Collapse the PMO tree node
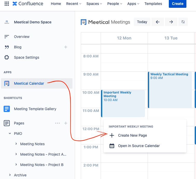196x179 pixels. tap(10, 134)
